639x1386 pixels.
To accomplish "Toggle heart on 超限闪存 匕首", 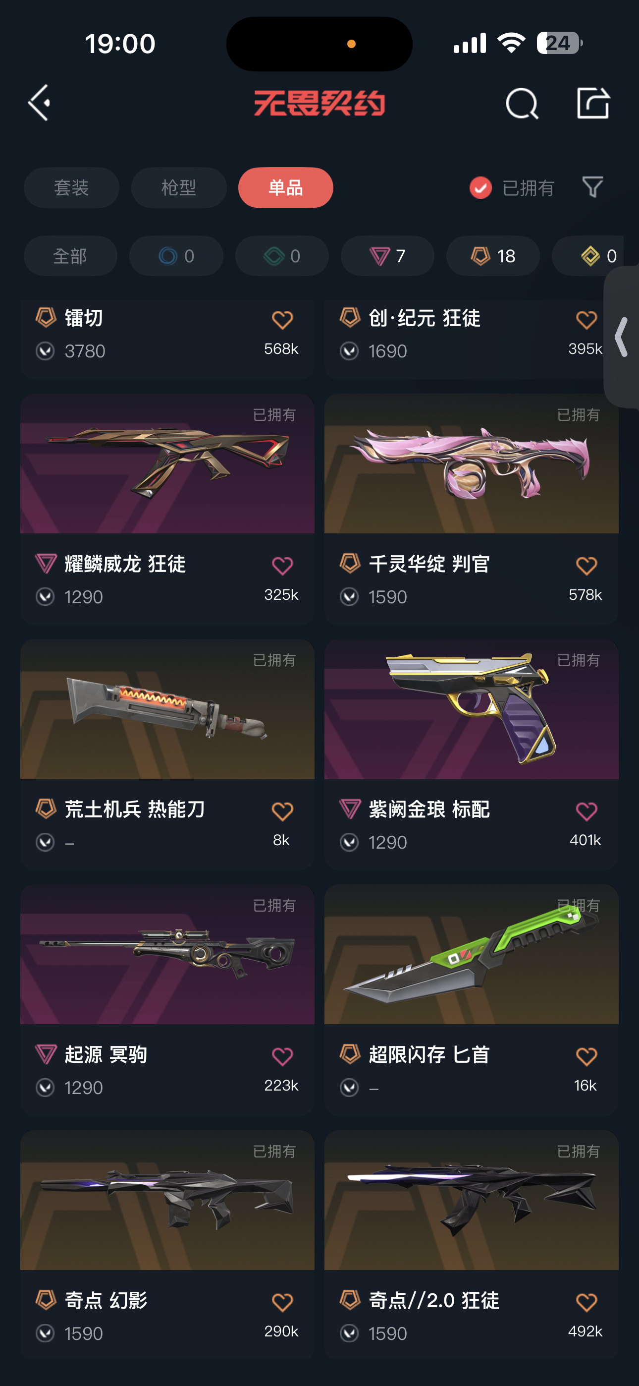I will pos(586,1056).
